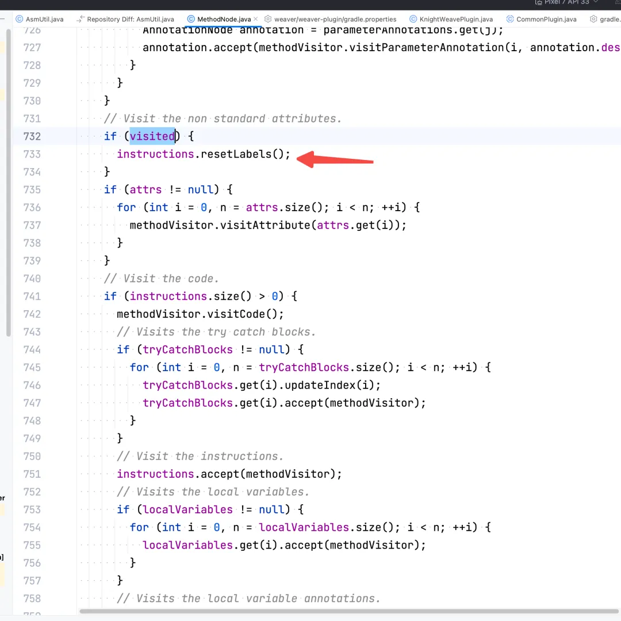This screenshot has width=621, height=621.
Task: Click line number 732 in the gutter
Action: coord(32,136)
